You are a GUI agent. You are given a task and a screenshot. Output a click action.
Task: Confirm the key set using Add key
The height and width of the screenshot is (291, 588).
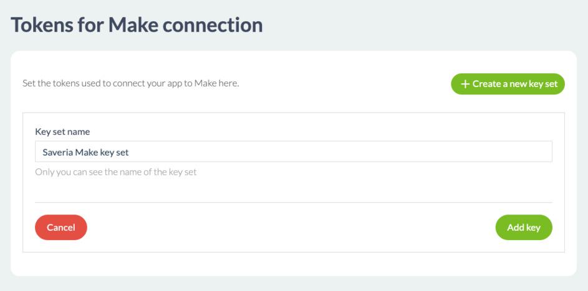524,228
